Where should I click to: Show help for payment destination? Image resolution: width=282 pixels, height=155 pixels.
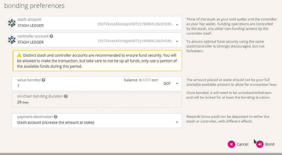tap(56, 117)
